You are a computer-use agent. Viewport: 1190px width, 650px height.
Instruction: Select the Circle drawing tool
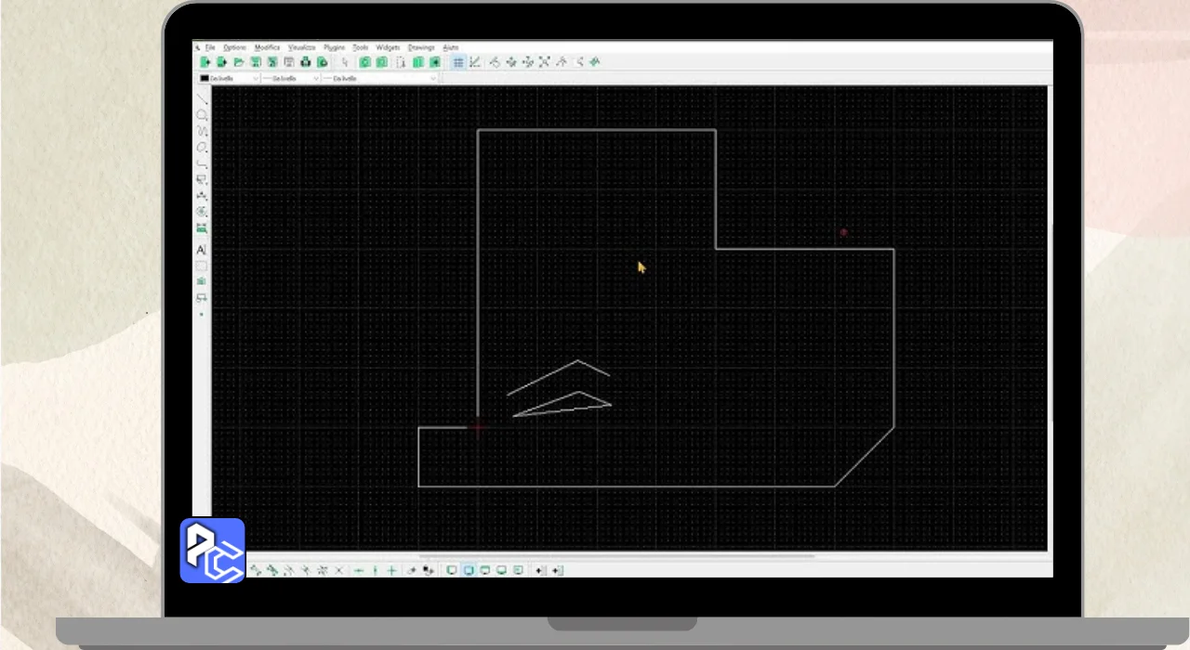(202, 115)
